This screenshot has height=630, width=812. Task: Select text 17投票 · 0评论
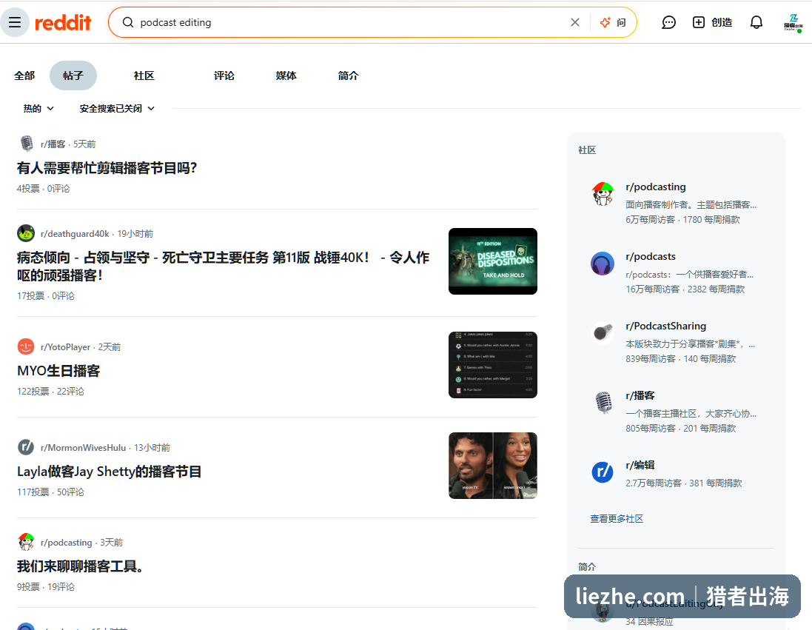[x=46, y=295]
